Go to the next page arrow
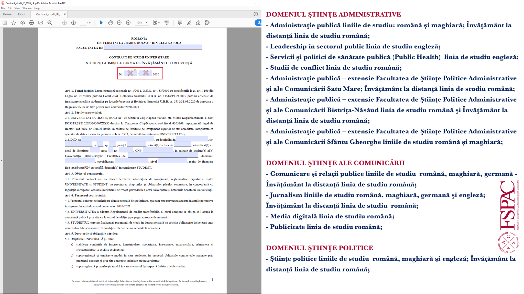The image size is (524, 294). [73, 23]
